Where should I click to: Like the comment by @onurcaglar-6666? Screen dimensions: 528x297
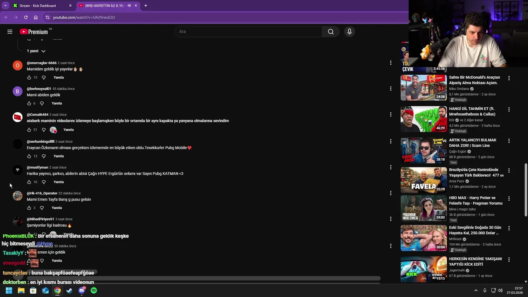29,78
